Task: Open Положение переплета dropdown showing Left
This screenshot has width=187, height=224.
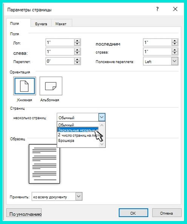Action: click(161, 61)
